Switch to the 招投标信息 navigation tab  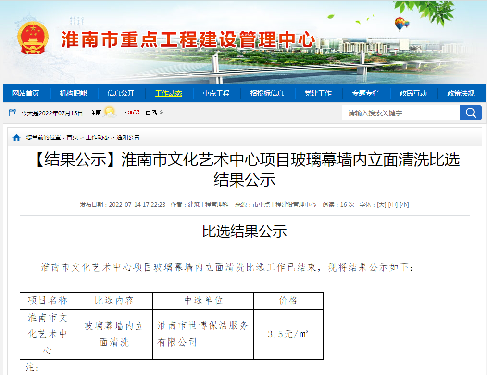(x=267, y=93)
